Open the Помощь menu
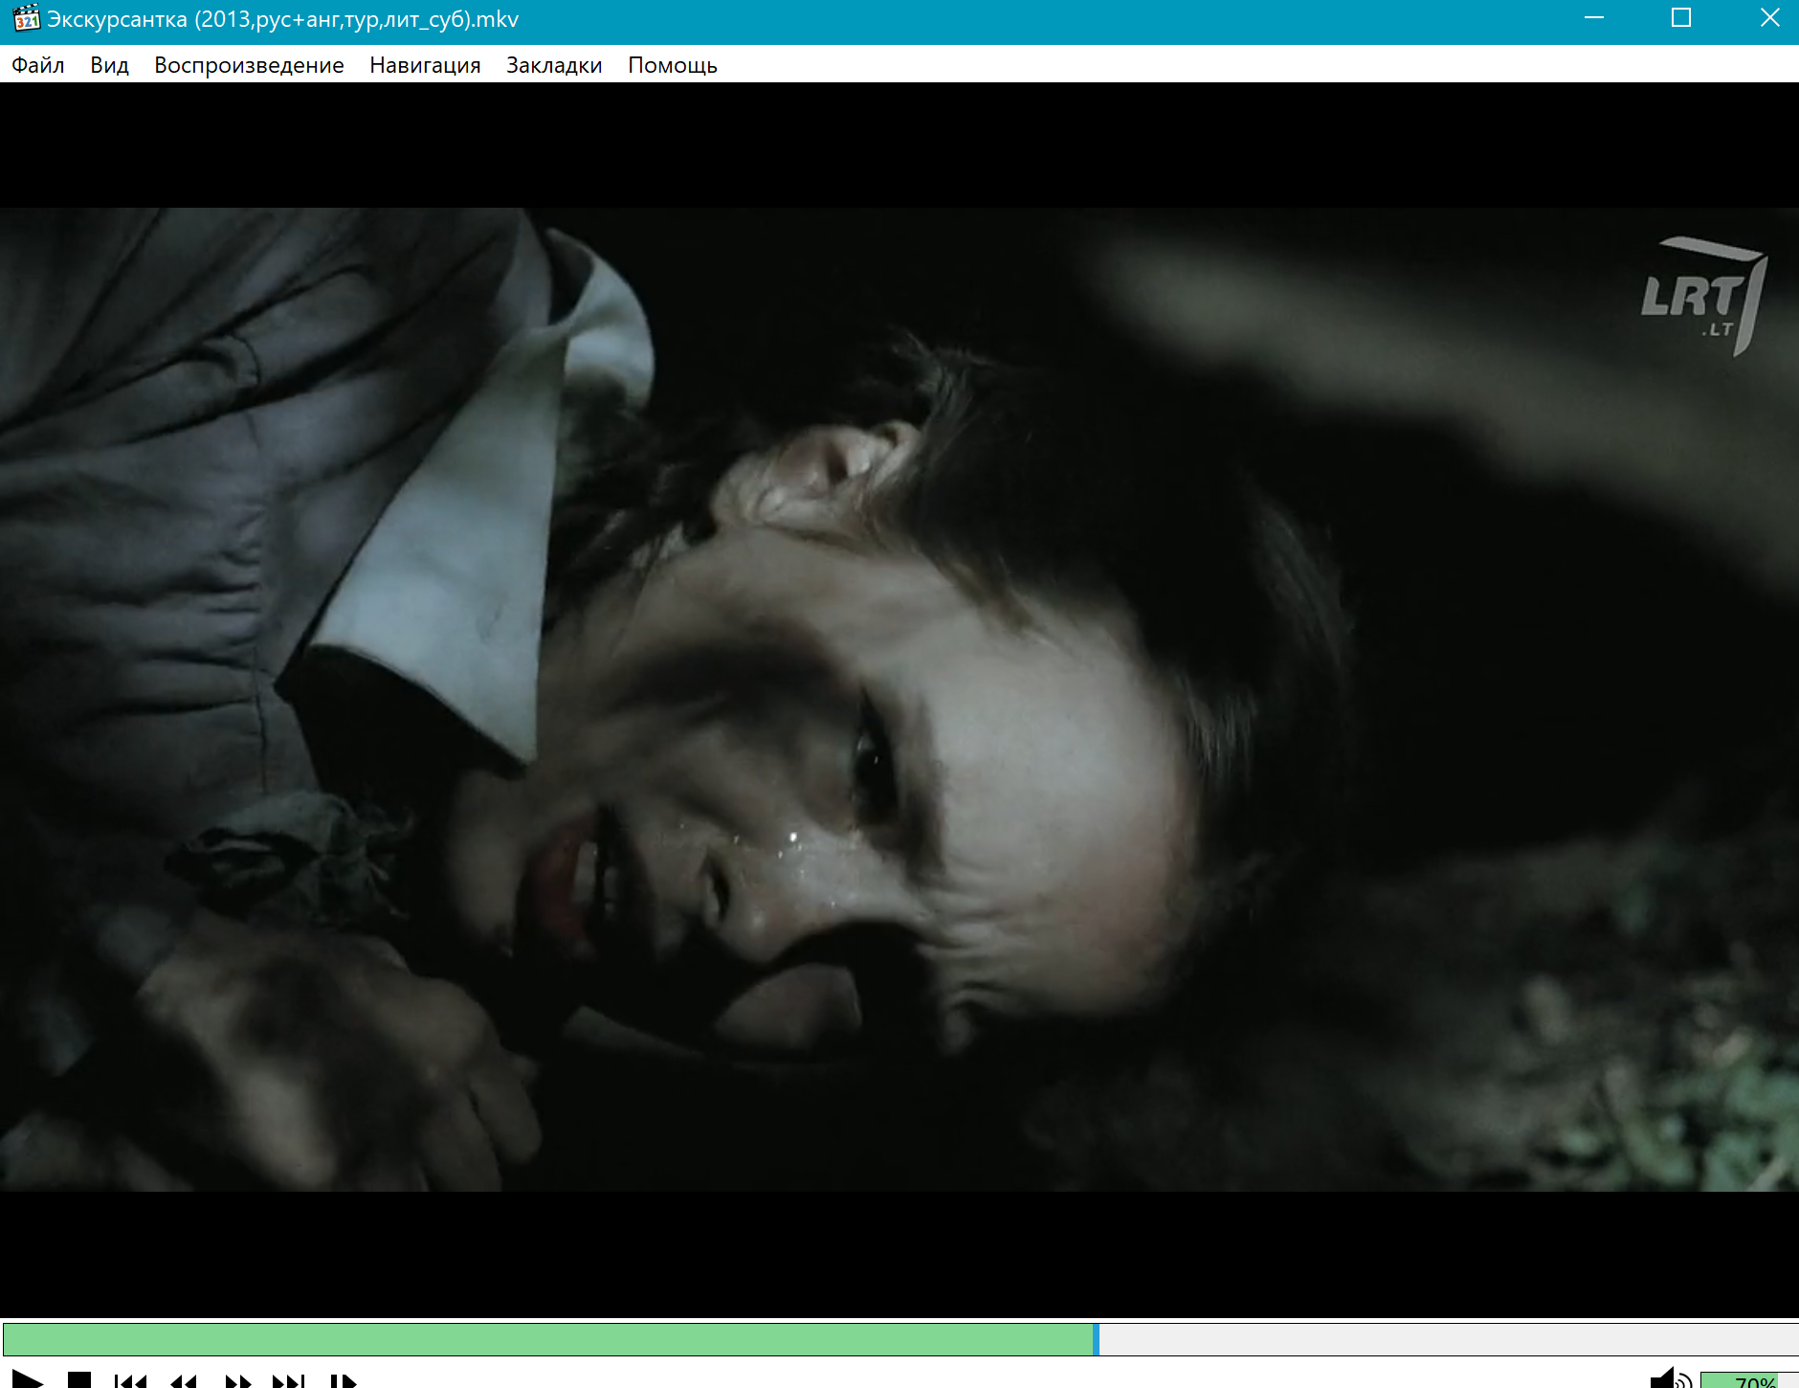The width and height of the screenshot is (1799, 1388). [x=673, y=65]
